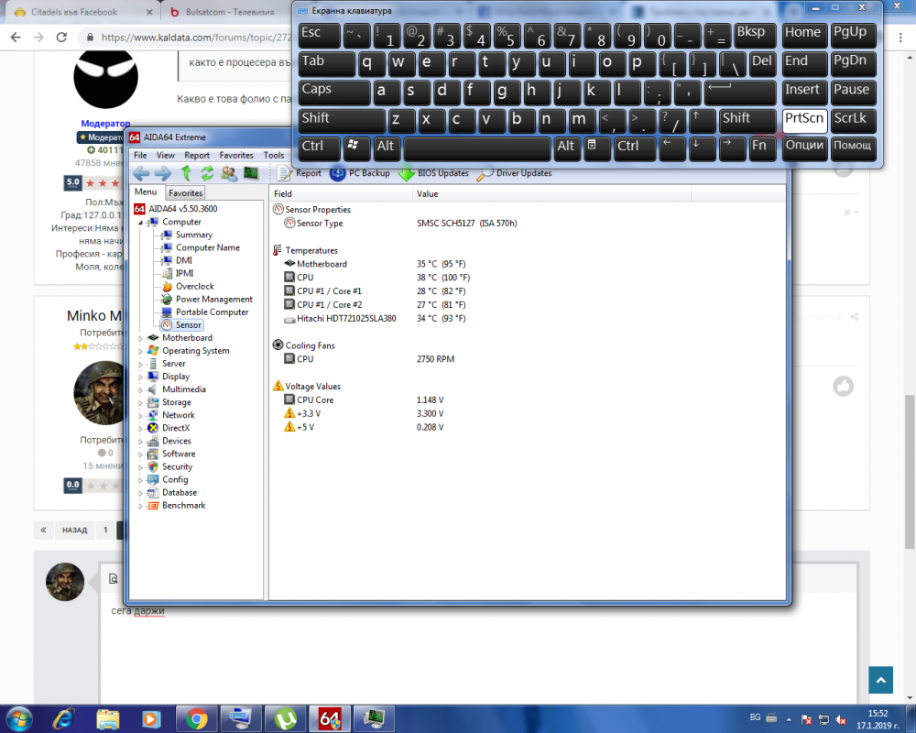Open Internet Explorer from the taskbar

[63, 719]
